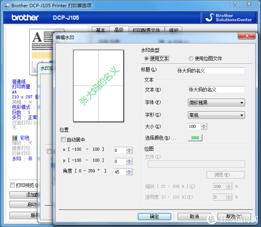
Task: Click the bitmap 文件 path field
Action: click(x=196, y=164)
